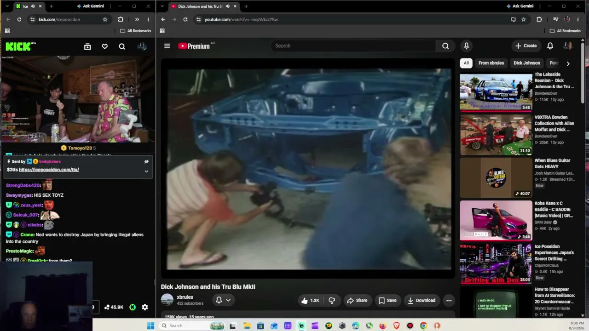Expand the pinned message chevron in Kick chat
The image size is (589, 331).
pyautogui.click(x=146, y=171)
